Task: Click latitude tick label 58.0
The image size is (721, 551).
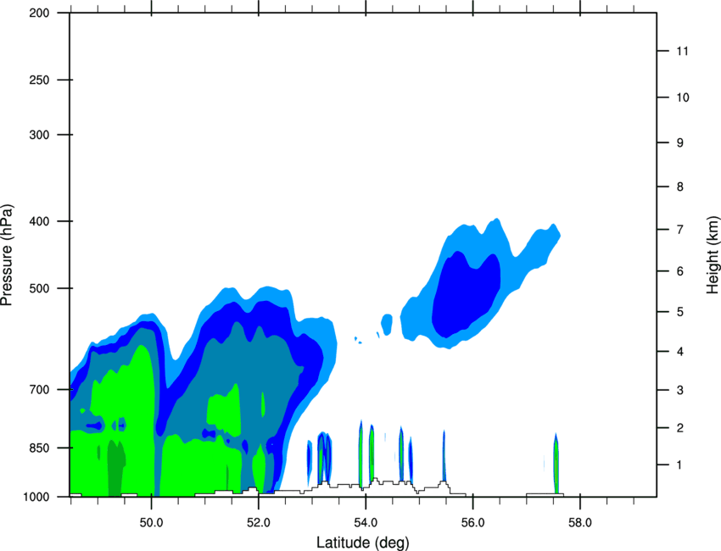Action: [580, 523]
